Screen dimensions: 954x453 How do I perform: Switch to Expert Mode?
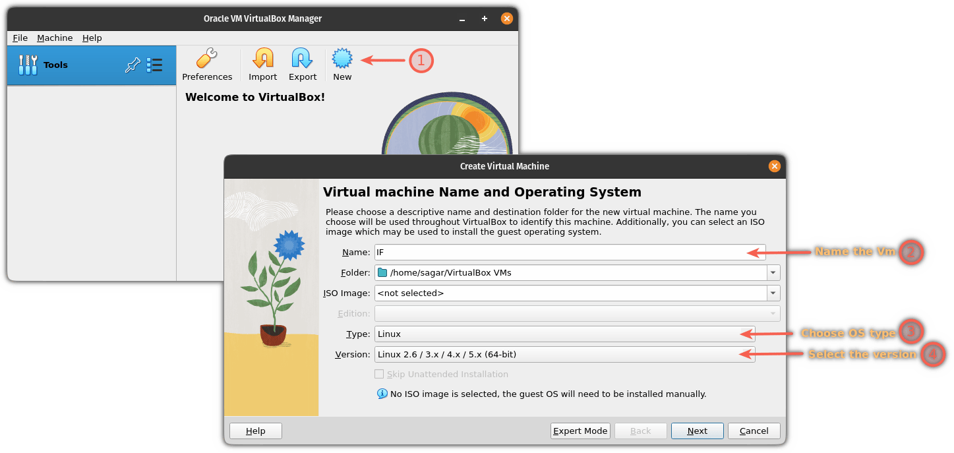[580, 431]
